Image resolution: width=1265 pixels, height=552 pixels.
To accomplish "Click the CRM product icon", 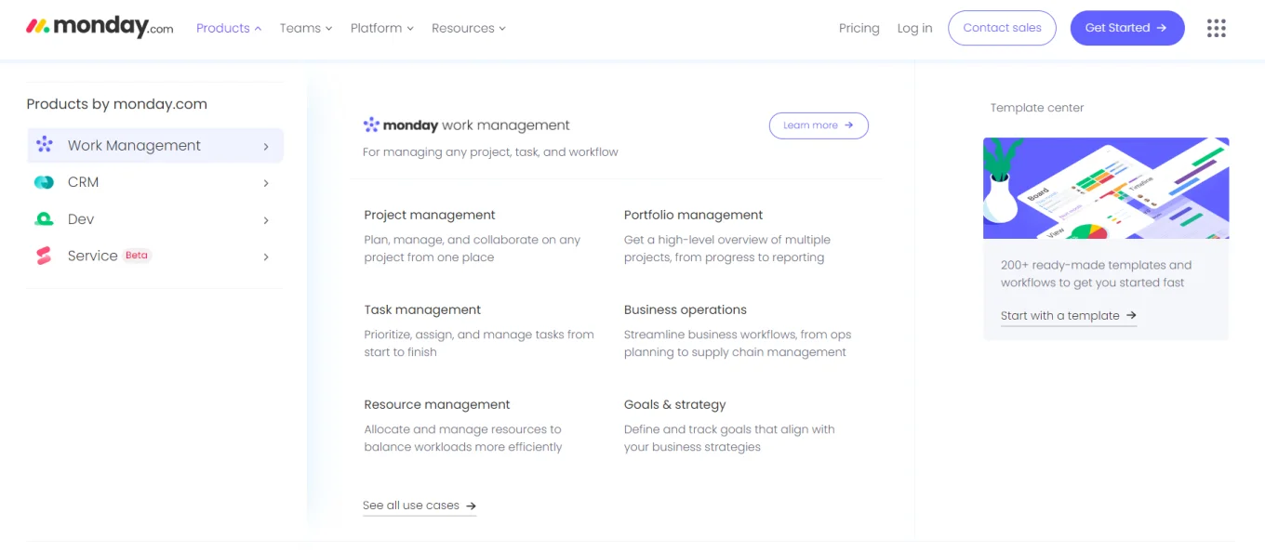I will 44,182.
